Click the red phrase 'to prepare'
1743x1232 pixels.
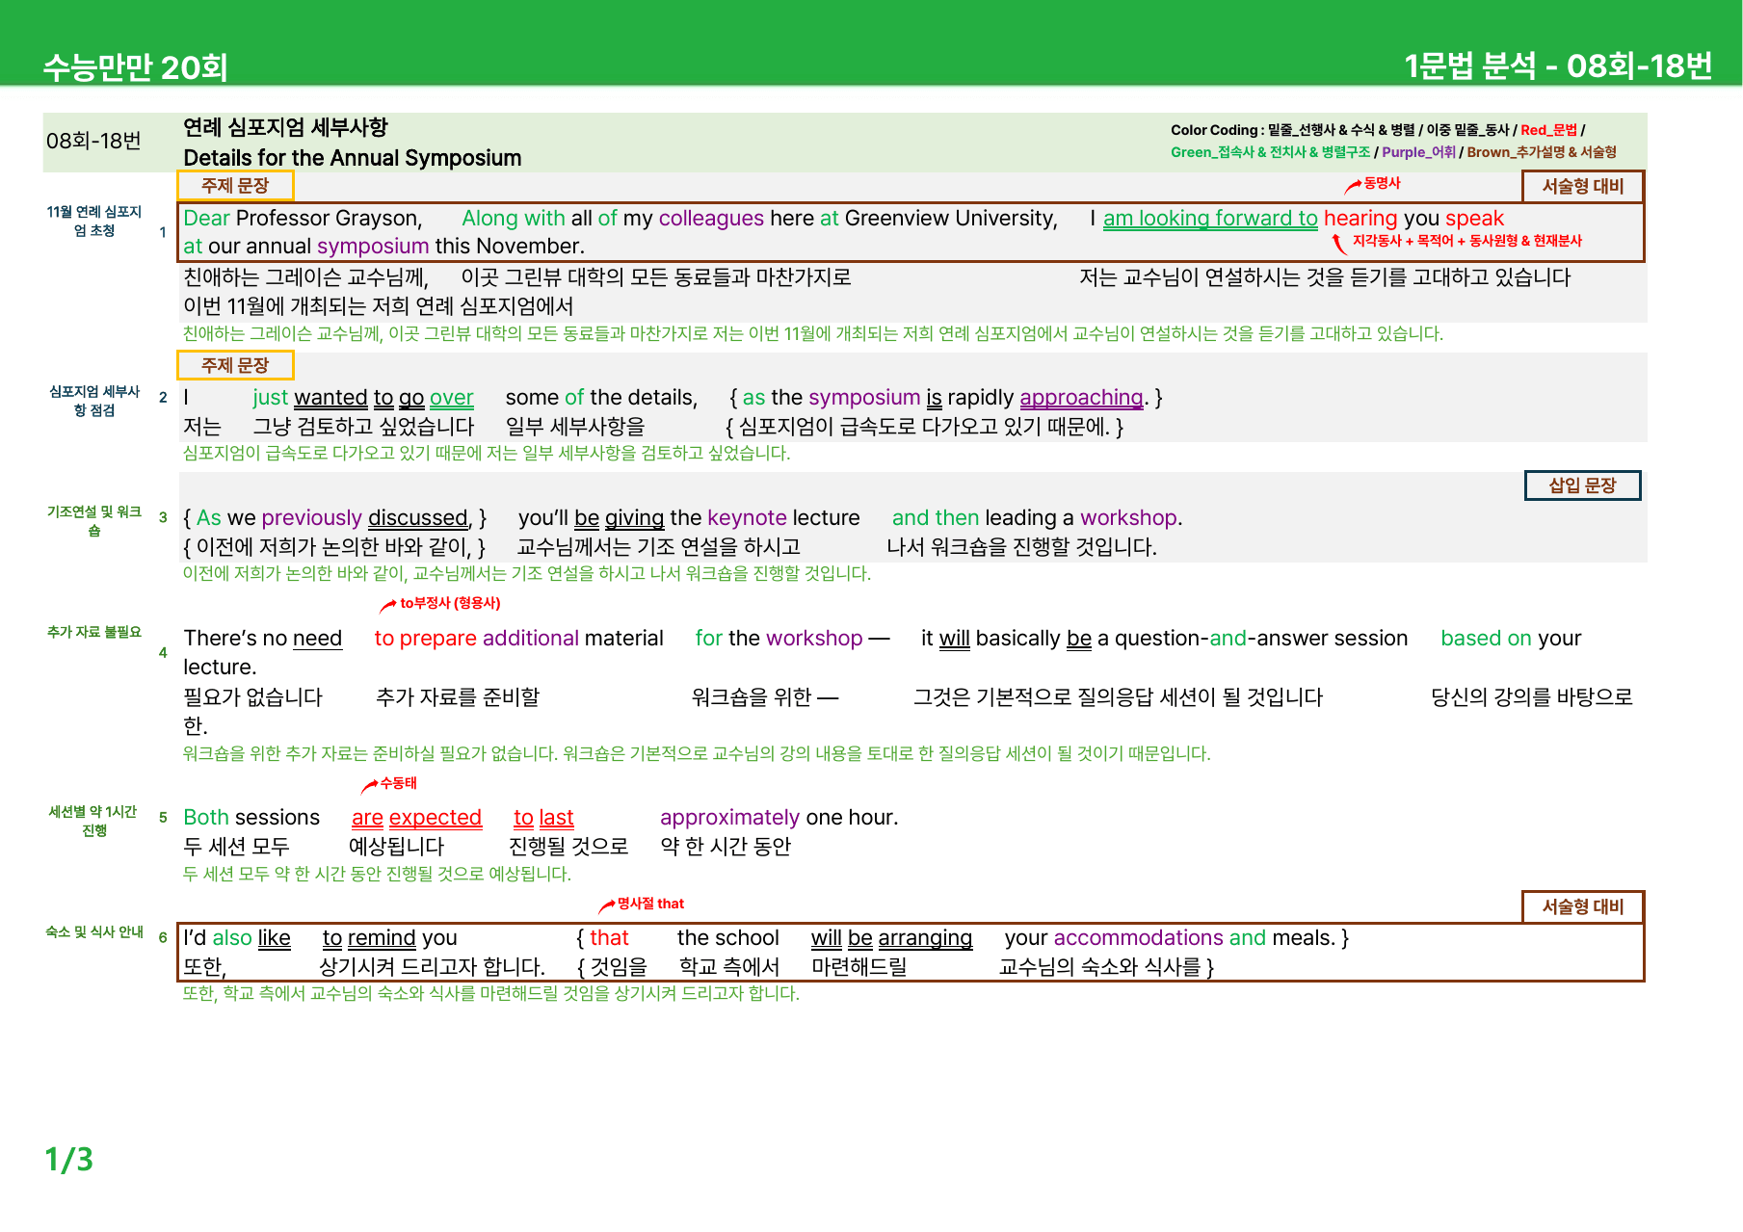coord(426,639)
